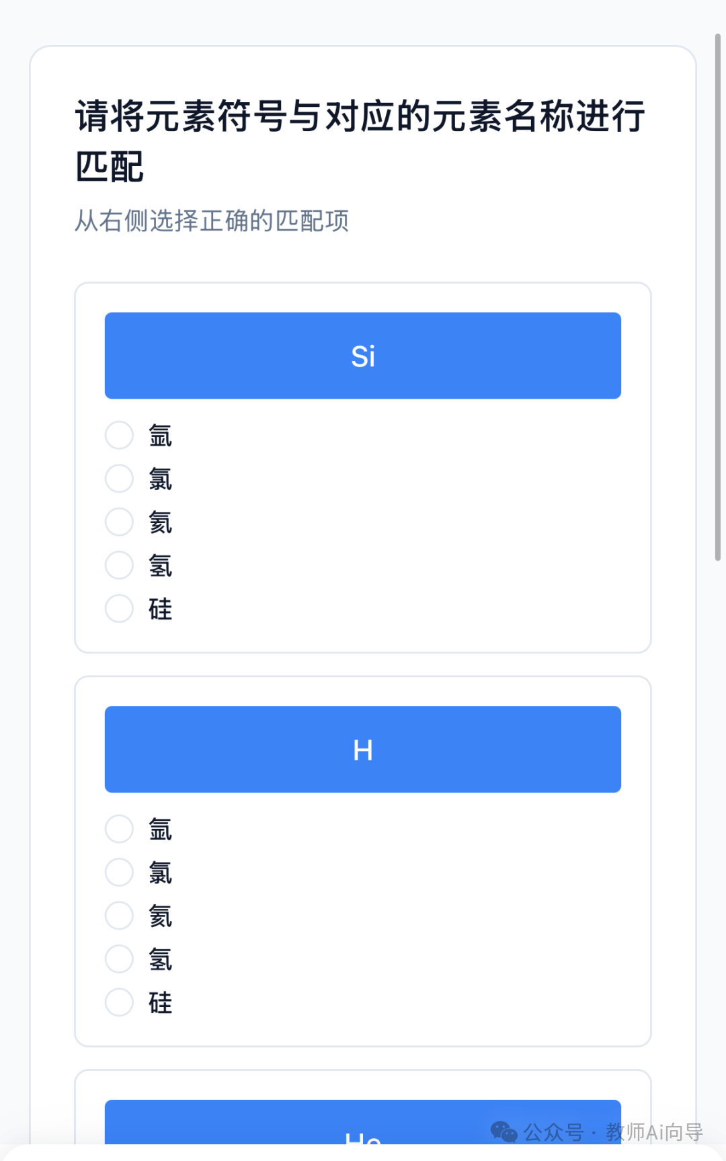Match Si with the 硅 option
This screenshot has height=1161, width=726.
point(119,609)
